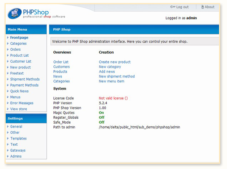227x169 pixels.
Task: Click the arrow bullet beside Orders
Action: tap(8, 50)
